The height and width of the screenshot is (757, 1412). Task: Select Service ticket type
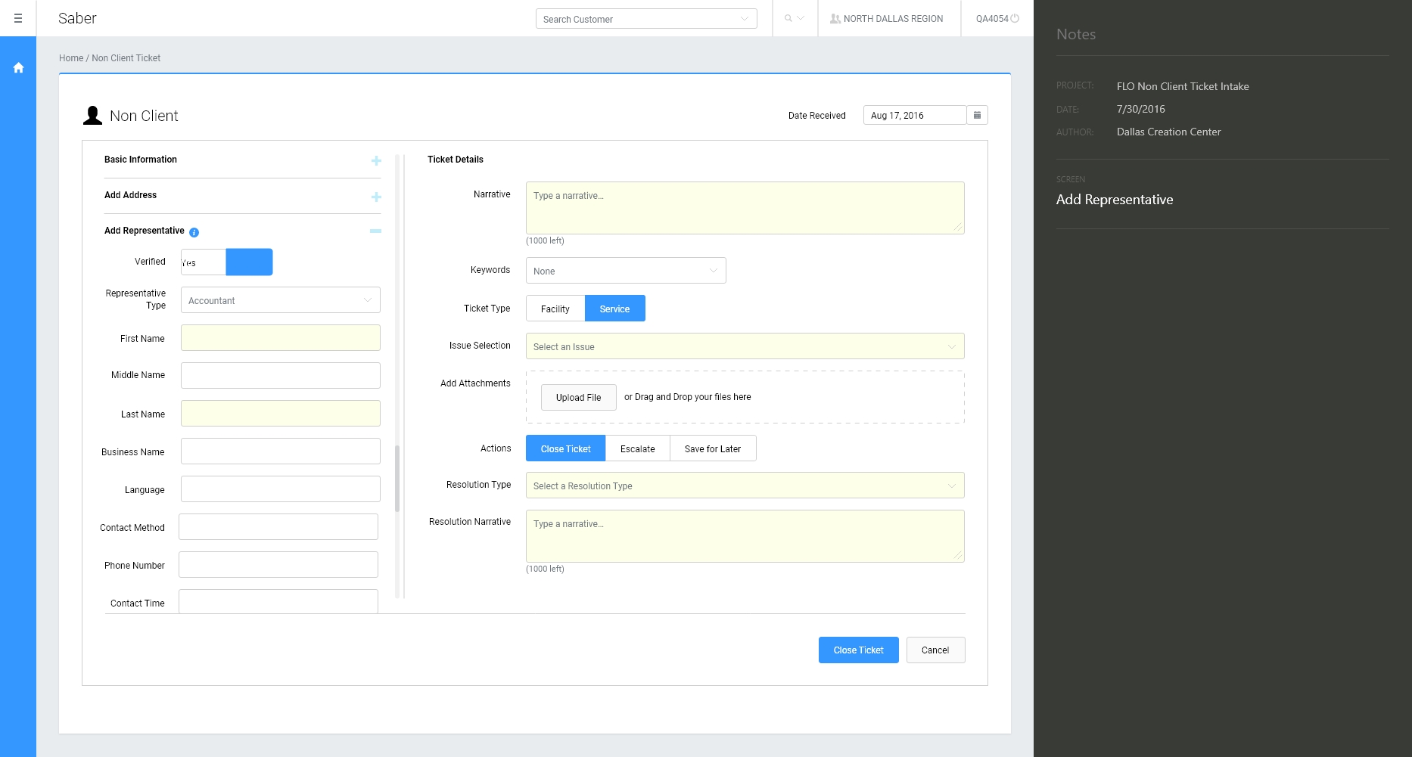(615, 309)
